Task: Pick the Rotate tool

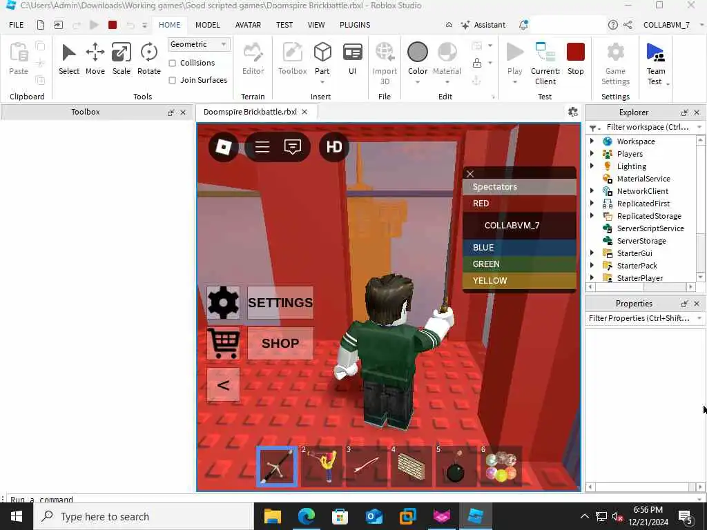Action: (149, 59)
